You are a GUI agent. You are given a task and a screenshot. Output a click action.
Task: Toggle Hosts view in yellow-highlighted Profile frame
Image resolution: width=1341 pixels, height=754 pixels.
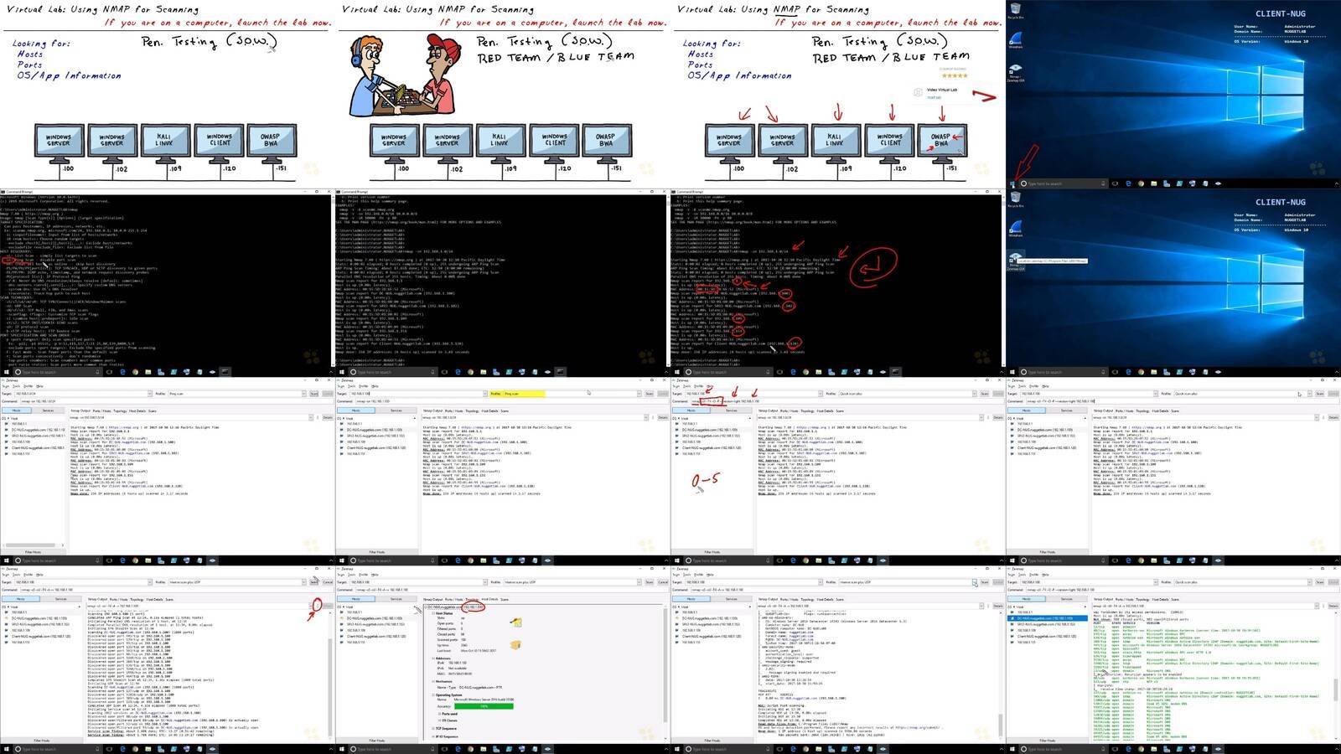356,411
